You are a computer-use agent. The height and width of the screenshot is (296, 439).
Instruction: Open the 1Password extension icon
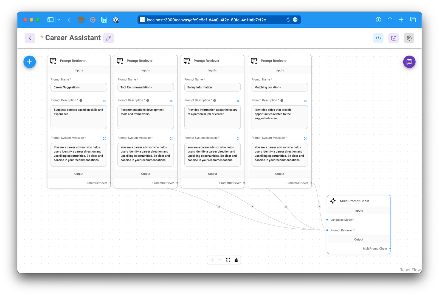(x=116, y=20)
